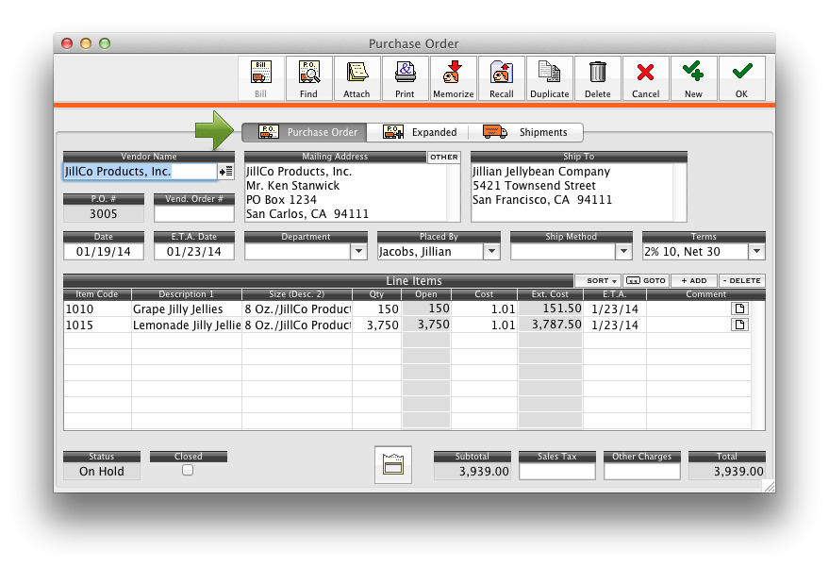Click the Vend. Order # field
Screen dimensions: 829x567
pyautogui.click(x=194, y=213)
